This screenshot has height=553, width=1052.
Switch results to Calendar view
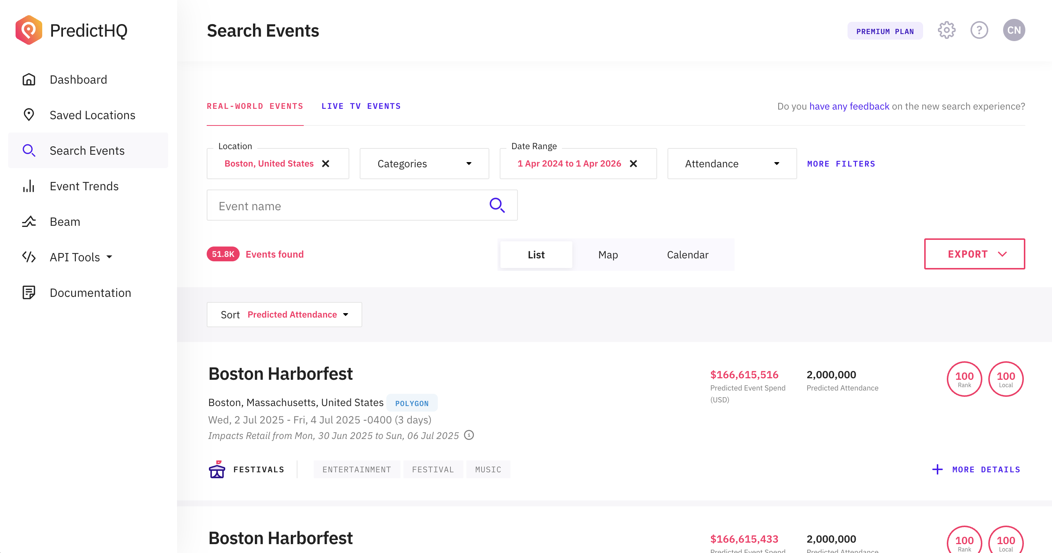coord(687,255)
